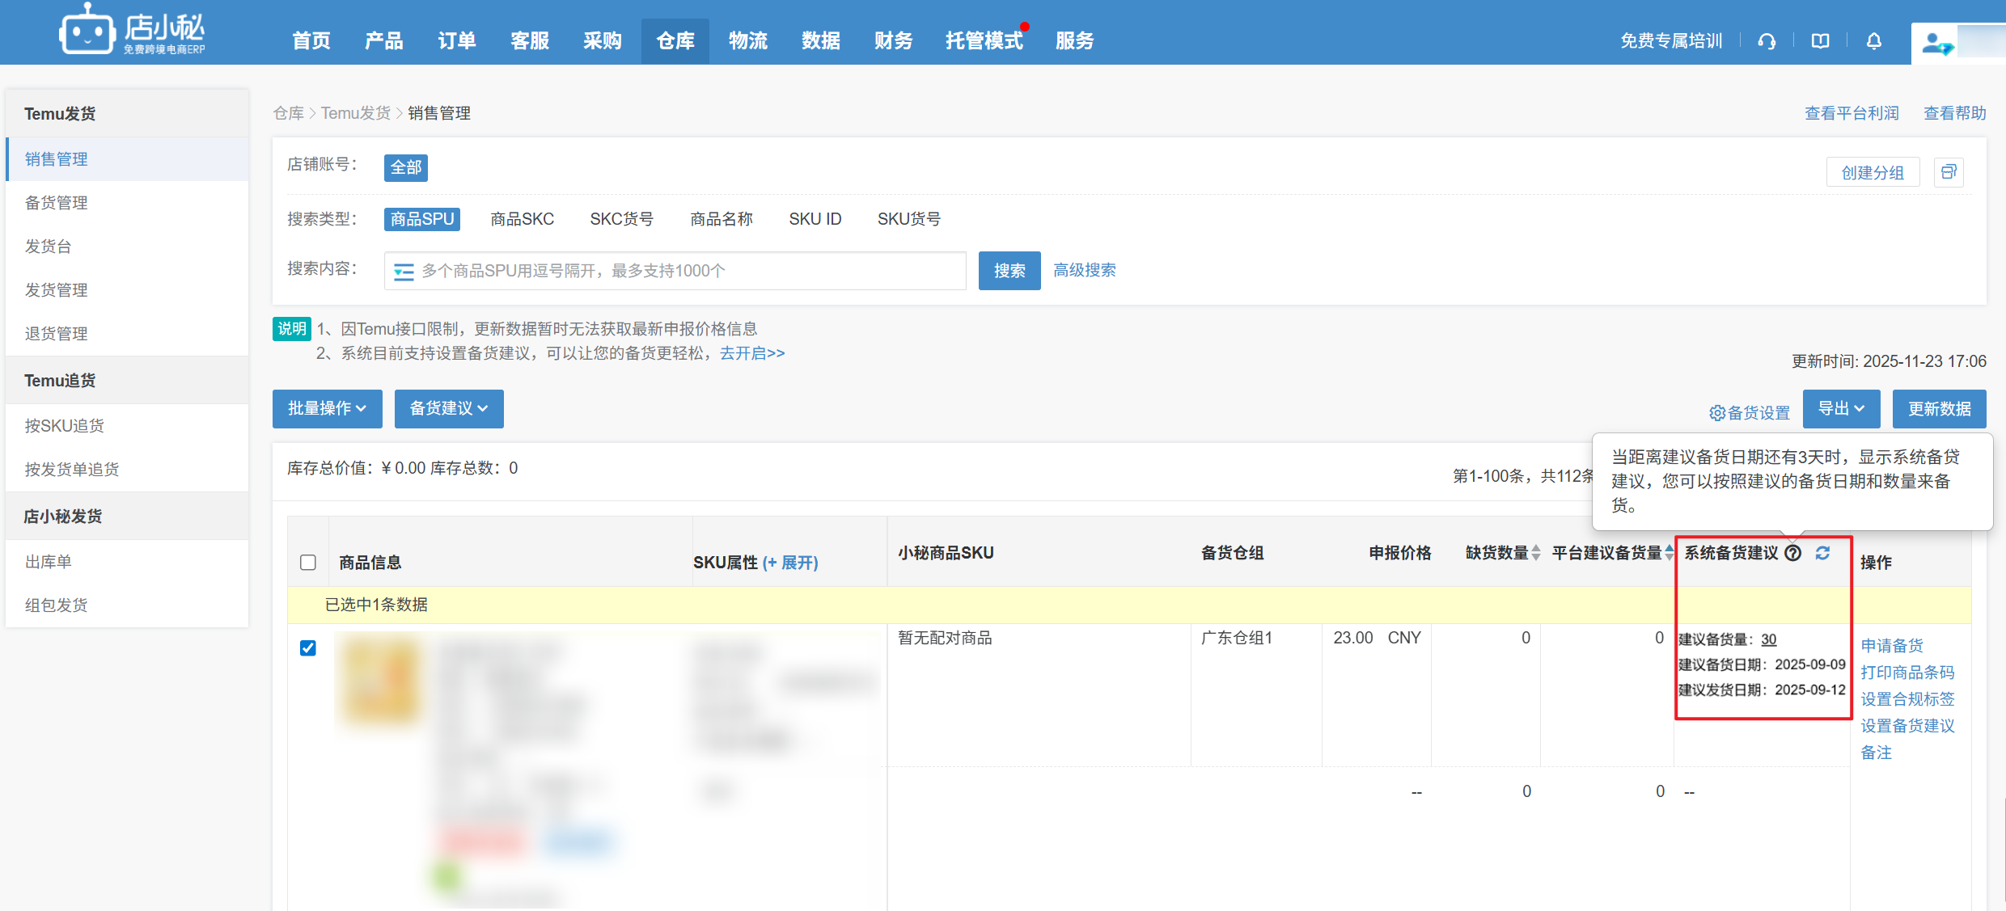
Task: Sort by the 缺货数量 column arrows
Action: click(1535, 553)
